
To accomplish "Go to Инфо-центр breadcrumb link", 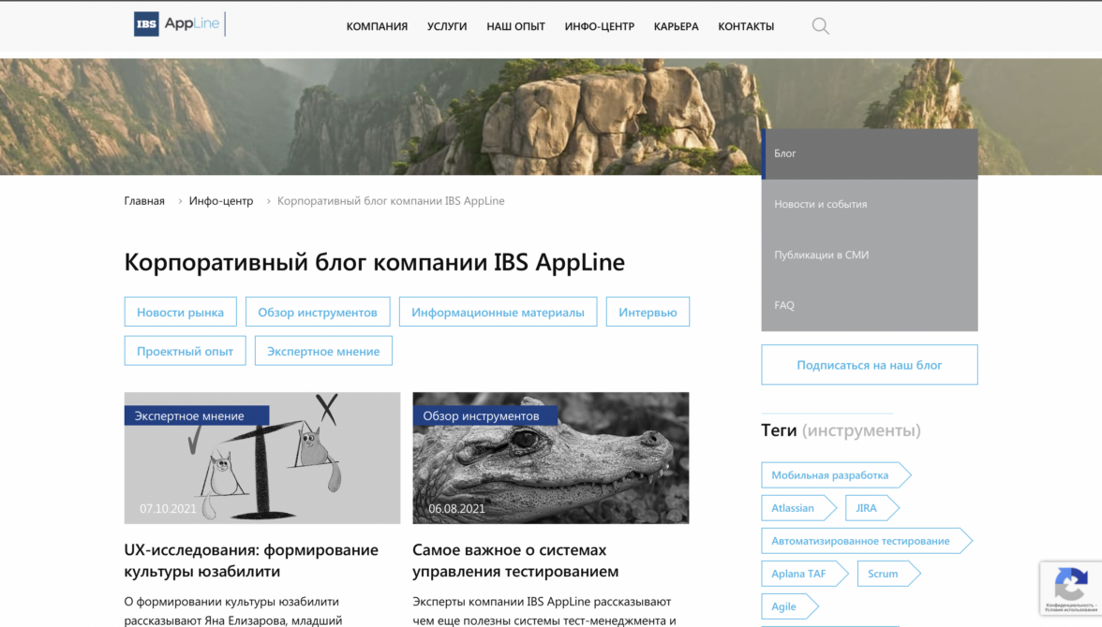I will point(221,201).
